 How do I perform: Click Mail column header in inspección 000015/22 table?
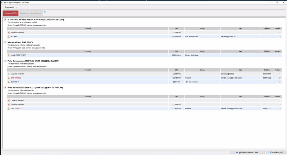240,70
